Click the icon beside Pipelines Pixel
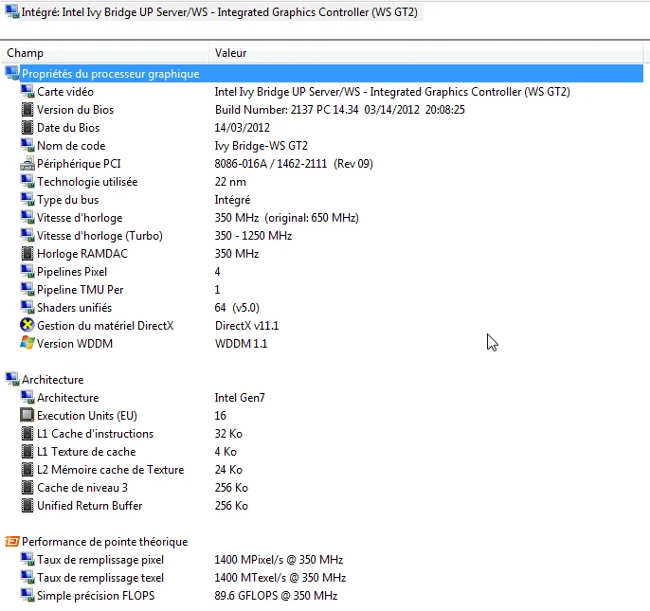The height and width of the screenshot is (611, 650). coord(27,271)
